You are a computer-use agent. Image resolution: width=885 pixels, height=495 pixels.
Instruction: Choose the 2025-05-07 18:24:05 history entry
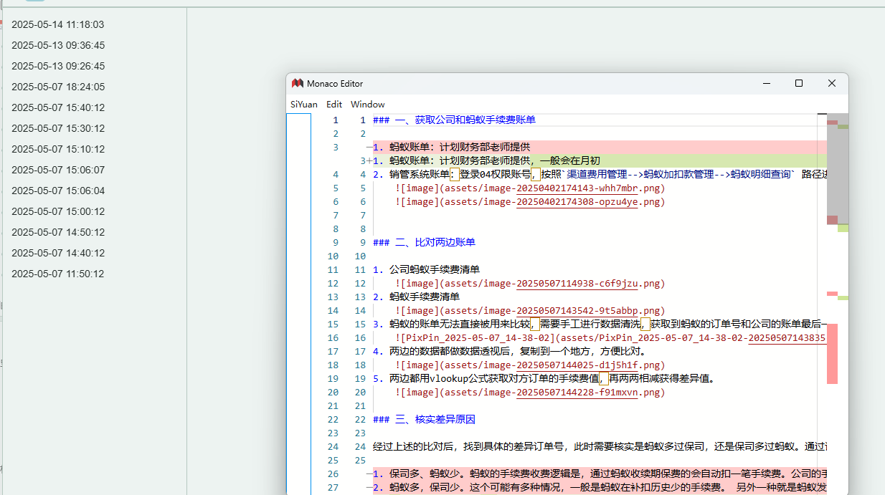58,87
